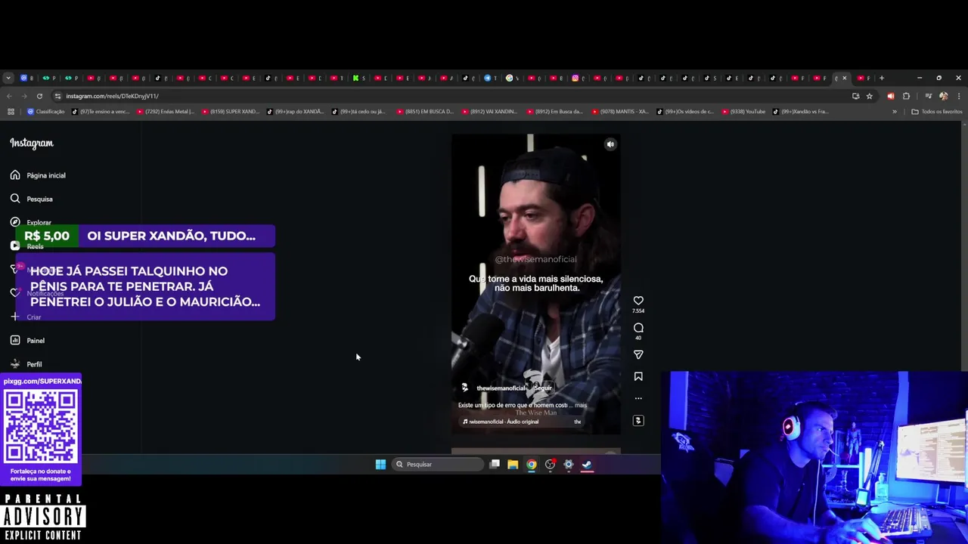This screenshot has height=544, width=968.
Task: Click the thewisemanoficial avatar on reel
Action: (x=465, y=388)
